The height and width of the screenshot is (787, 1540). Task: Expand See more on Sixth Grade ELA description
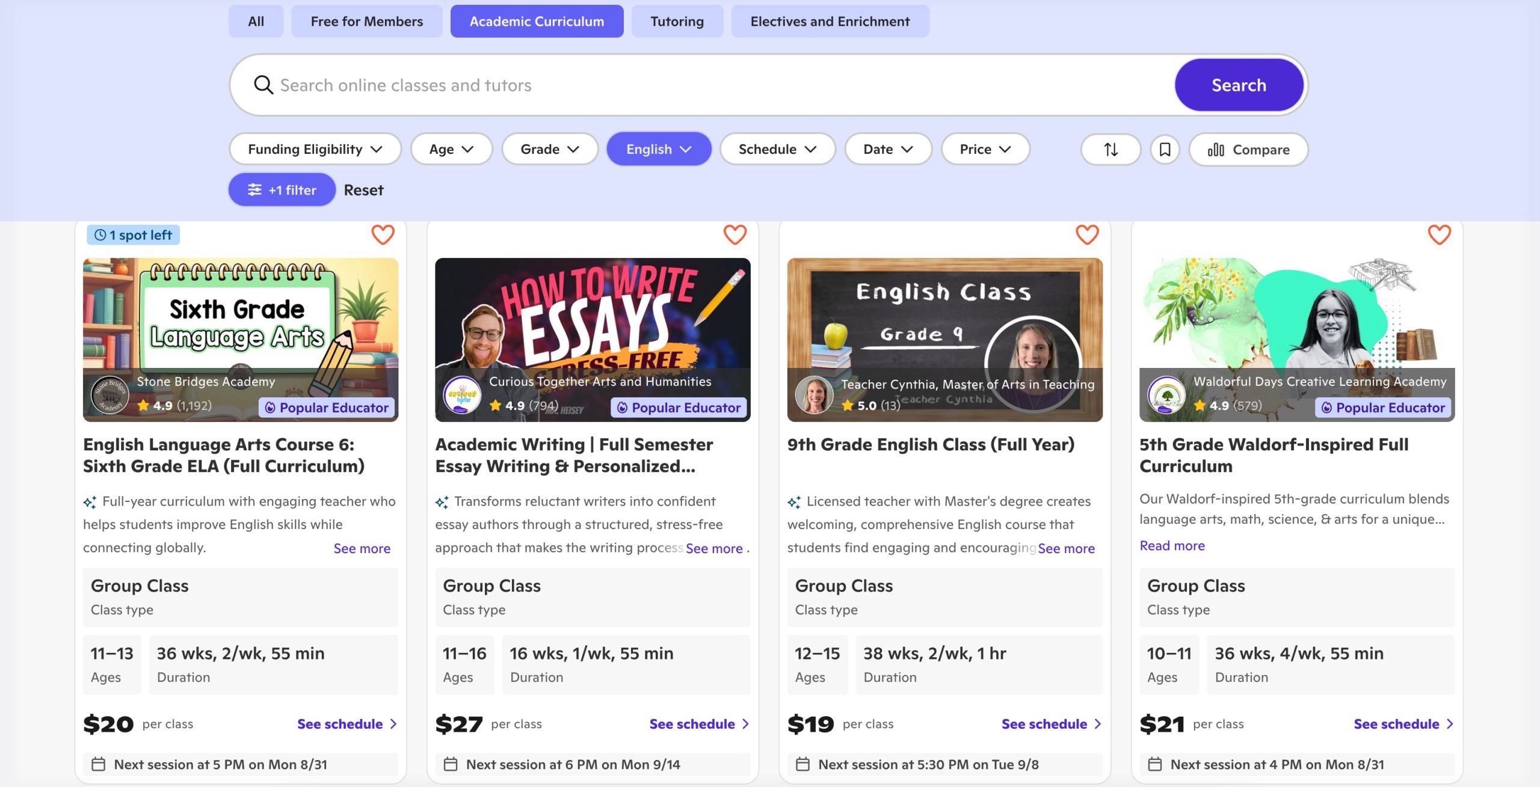coord(362,548)
